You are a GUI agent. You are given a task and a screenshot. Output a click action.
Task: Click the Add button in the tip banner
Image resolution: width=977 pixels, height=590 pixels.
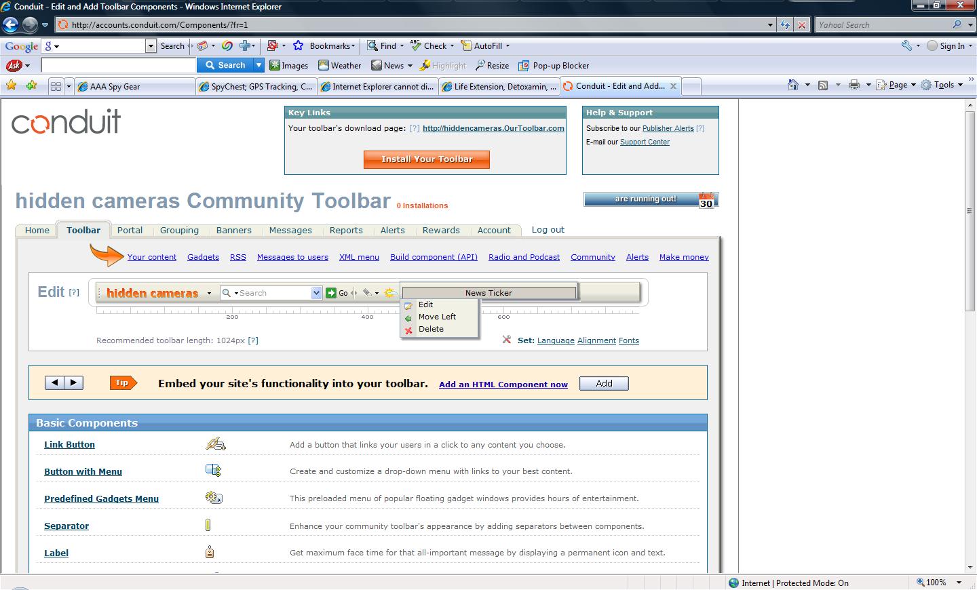[x=604, y=383]
